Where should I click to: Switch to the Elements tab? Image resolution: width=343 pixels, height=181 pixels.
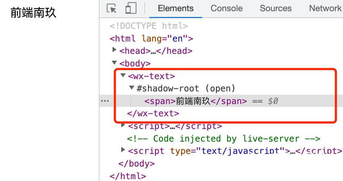[x=175, y=9]
